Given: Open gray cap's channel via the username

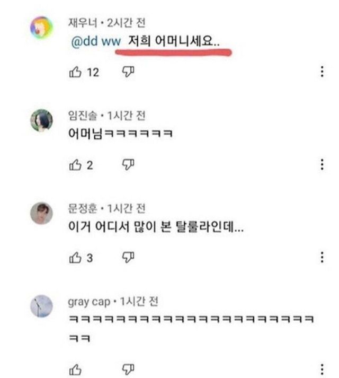Looking at the screenshot, I should point(88,302).
